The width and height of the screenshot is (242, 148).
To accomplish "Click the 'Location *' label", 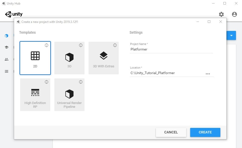I will (x=136, y=68).
